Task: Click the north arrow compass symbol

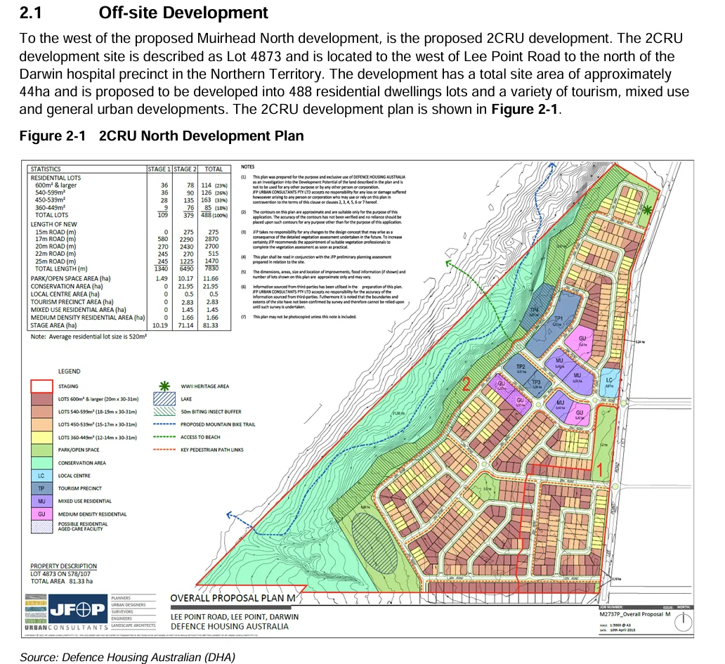Action: pyautogui.click(x=683, y=622)
